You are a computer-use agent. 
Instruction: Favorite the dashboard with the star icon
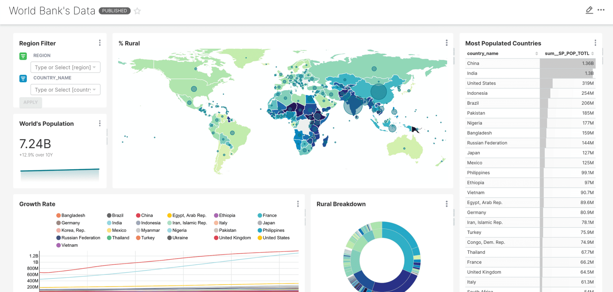click(137, 11)
